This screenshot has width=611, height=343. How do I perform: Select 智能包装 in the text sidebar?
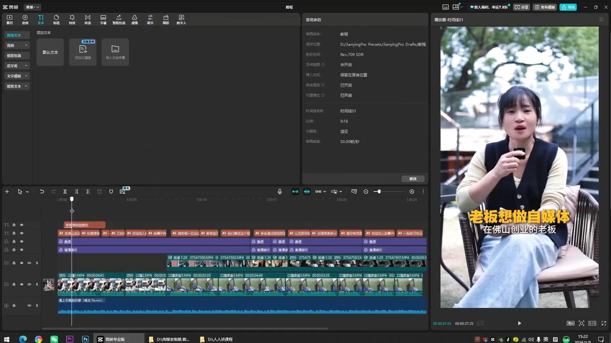point(17,56)
